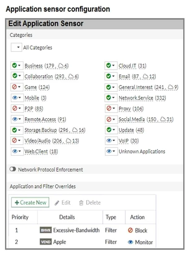This screenshot has width=187, height=253.
Task: Click the Priority column header
Action: (x=20, y=217)
